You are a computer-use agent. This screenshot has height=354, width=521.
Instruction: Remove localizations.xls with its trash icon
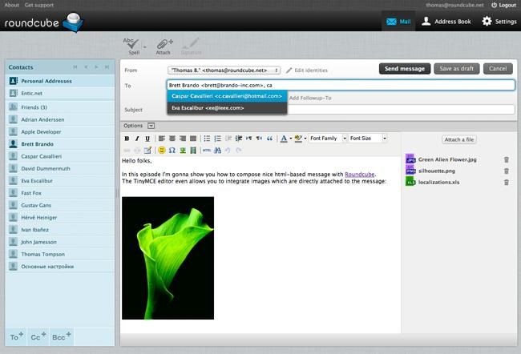[507, 183]
